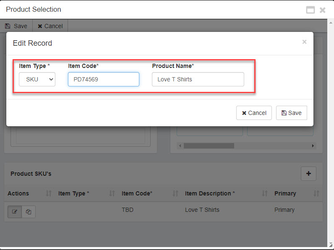Click the Product Name field
The image size is (334, 250).
[x=198, y=79]
